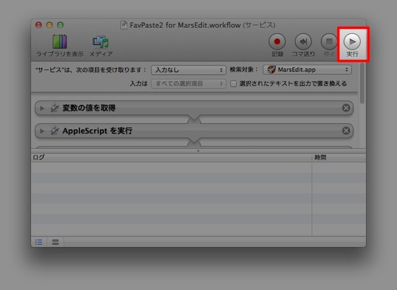Select the AppleScript を実行 action title
The width and height of the screenshot is (397, 290).
click(97, 131)
